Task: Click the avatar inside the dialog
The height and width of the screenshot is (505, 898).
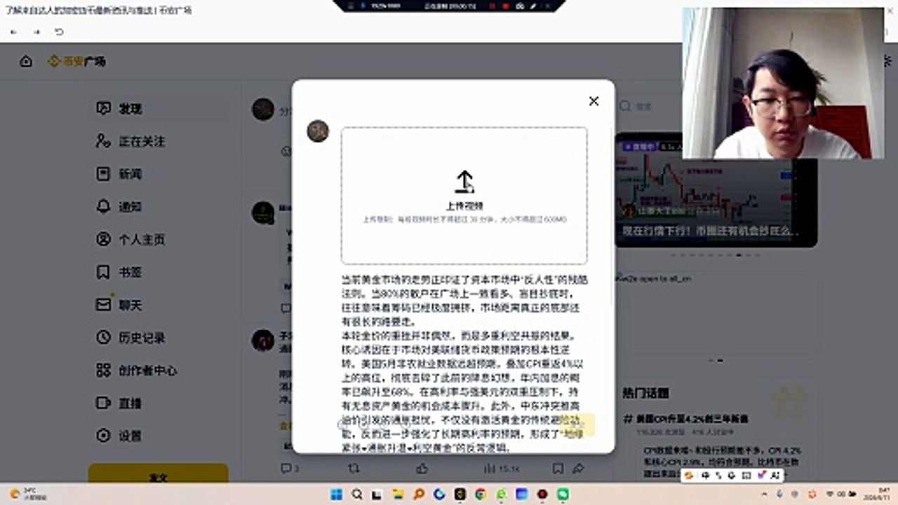Action: 318,131
